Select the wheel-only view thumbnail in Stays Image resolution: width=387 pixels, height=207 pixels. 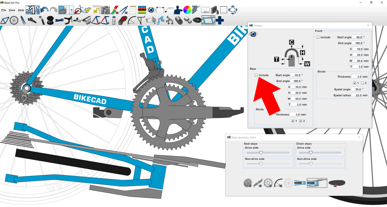pos(288,183)
